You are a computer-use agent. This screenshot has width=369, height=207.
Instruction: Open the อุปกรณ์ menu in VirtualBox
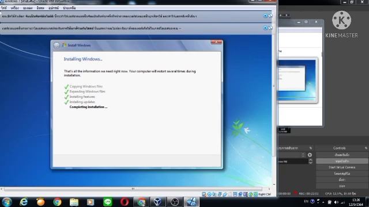coord(54,7)
